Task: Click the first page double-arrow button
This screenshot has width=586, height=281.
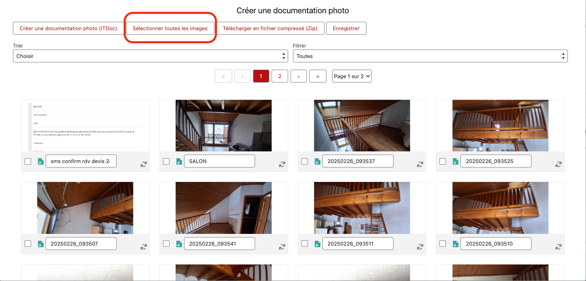Action: (x=224, y=76)
